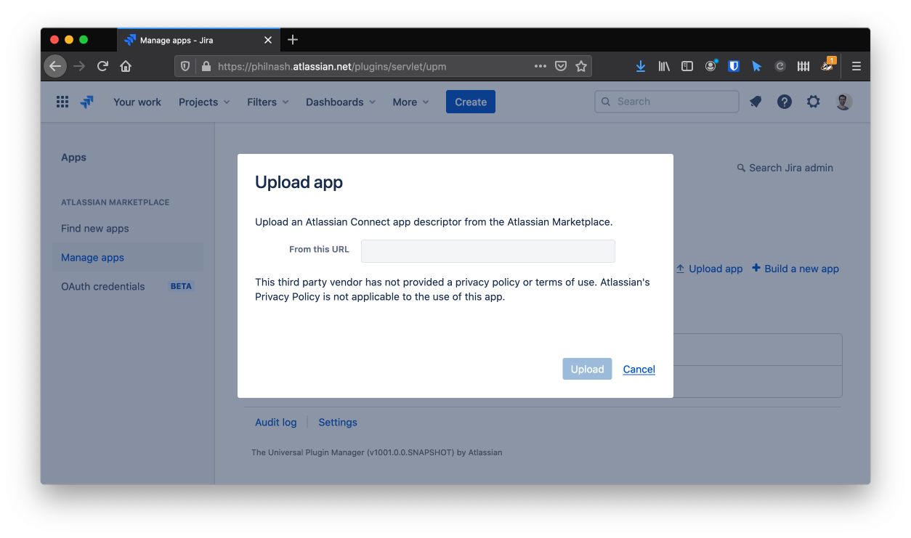Click the Jira Search box
The width and height of the screenshot is (911, 538).
(x=667, y=102)
